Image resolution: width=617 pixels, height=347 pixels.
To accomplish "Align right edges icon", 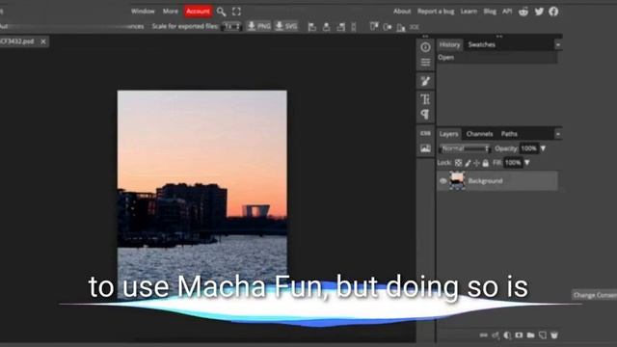I will (340, 27).
